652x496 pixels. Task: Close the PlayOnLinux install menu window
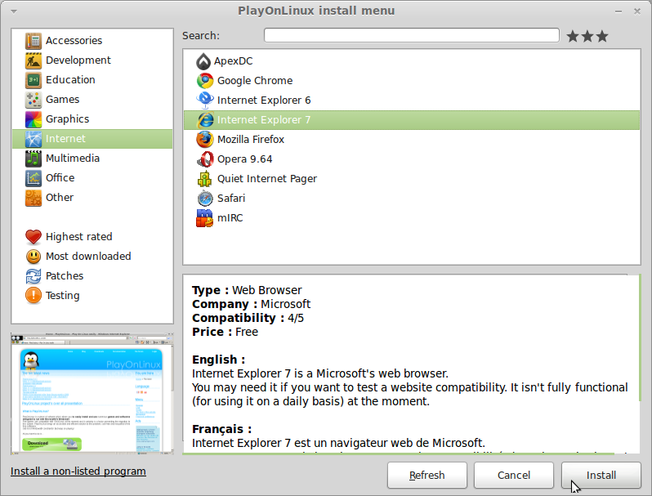[637, 11]
